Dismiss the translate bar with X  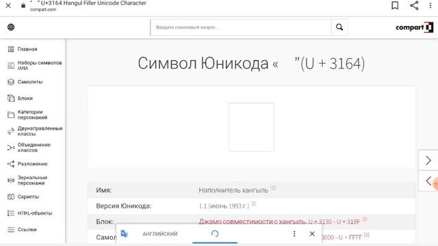(312, 234)
